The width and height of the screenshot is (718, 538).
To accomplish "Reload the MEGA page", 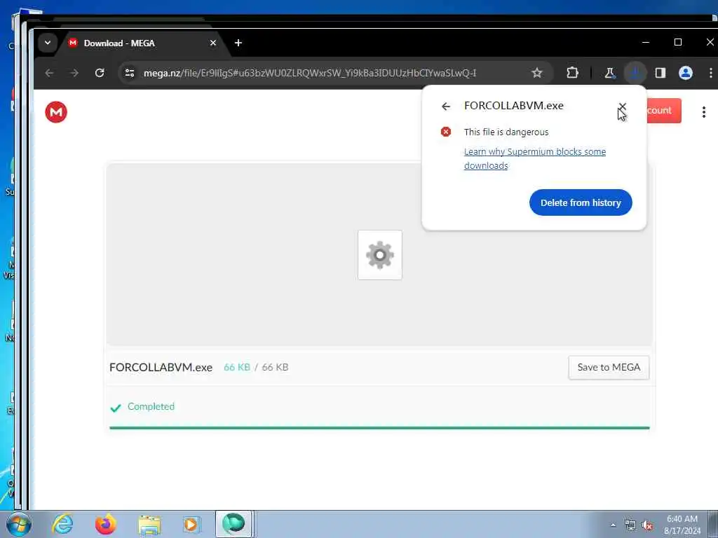I will tap(100, 73).
